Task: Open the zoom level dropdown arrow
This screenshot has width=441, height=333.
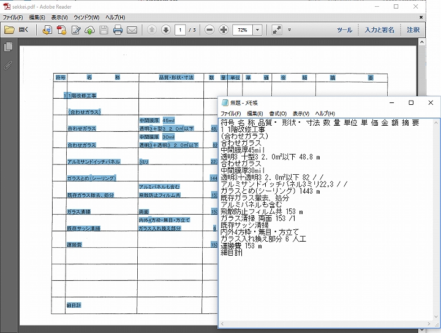Action: click(x=257, y=30)
